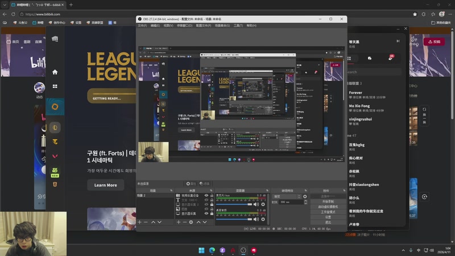Click the Riot fist logo at sidebar top
Image resolution: width=455 pixels, height=256 pixels.
(55, 39)
